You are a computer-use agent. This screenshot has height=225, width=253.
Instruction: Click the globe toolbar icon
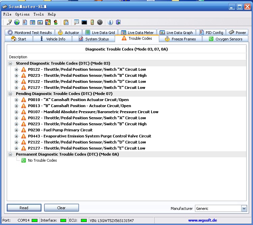tap(17, 22)
